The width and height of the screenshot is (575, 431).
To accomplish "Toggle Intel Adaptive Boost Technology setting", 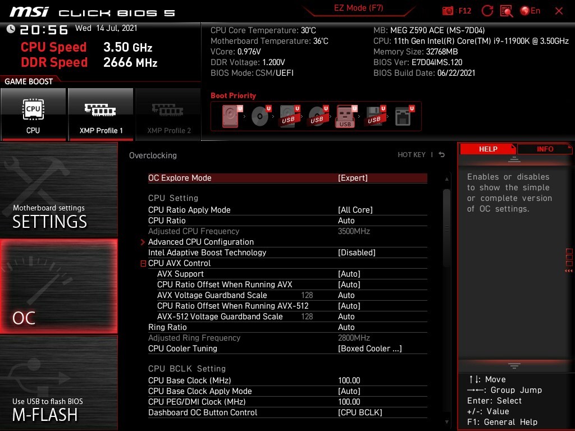I will click(x=357, y=253).
